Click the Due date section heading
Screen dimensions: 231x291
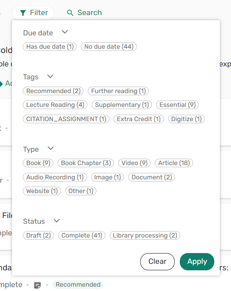(38, 33)
